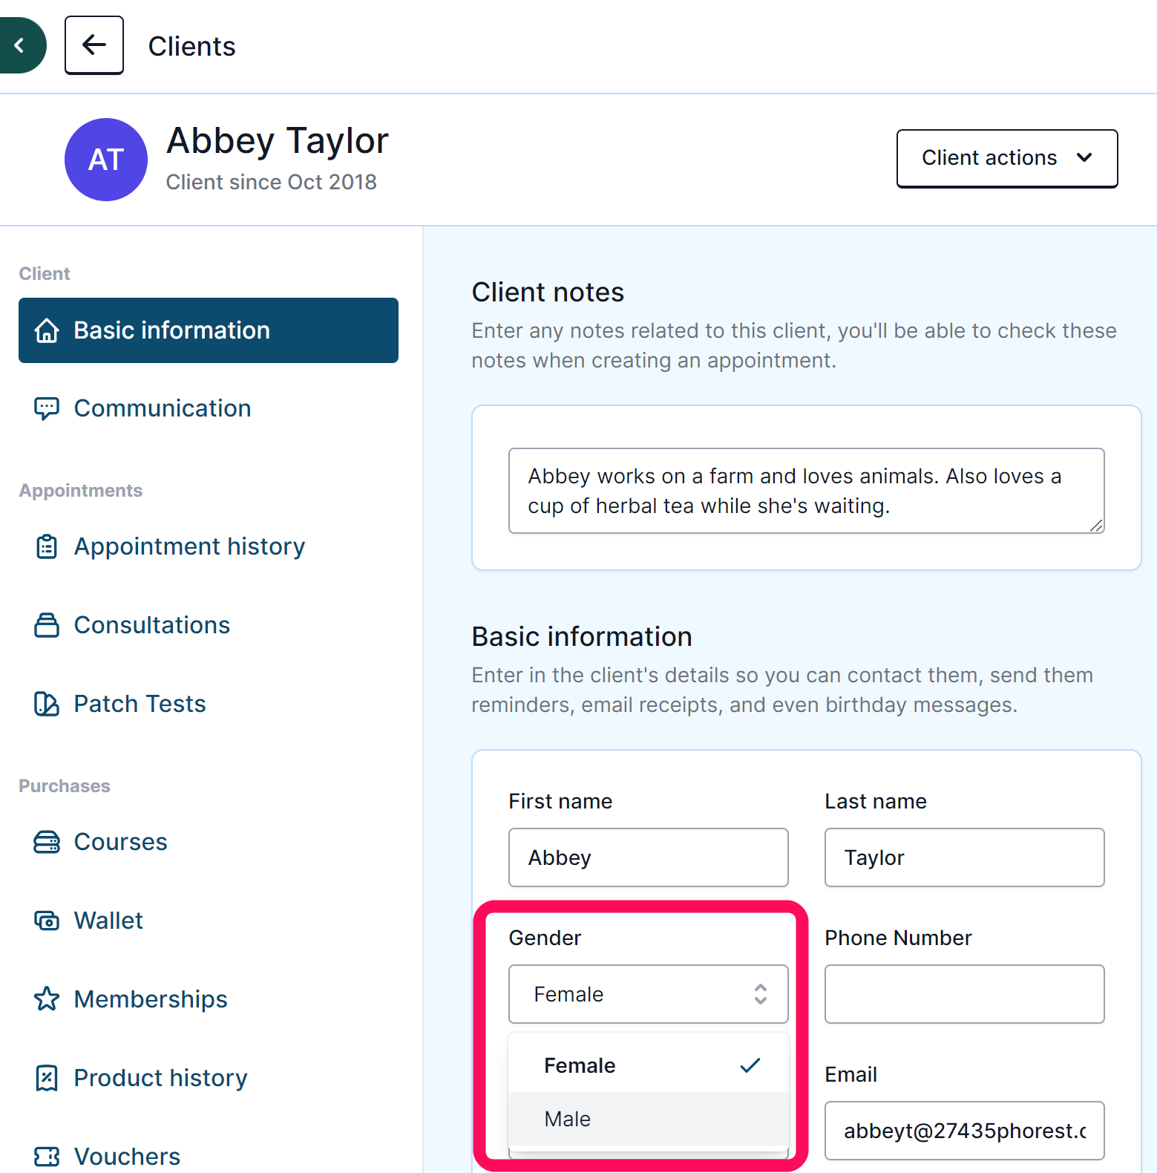The width and height of the screenshot is (1157, 1173).
Task: Click the Patch Tests swatch icon
Action: pyautogui.click(x=47, y=704)
